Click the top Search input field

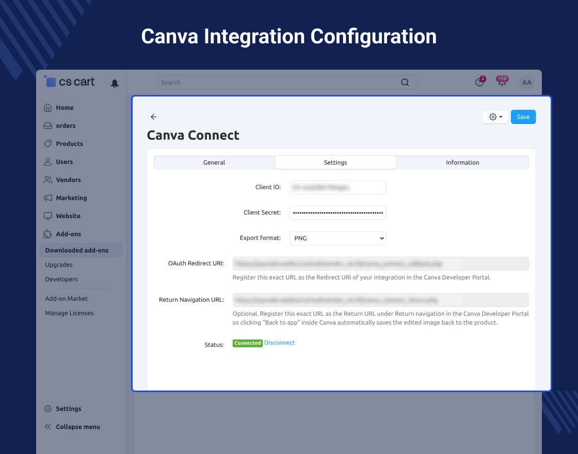287,82
